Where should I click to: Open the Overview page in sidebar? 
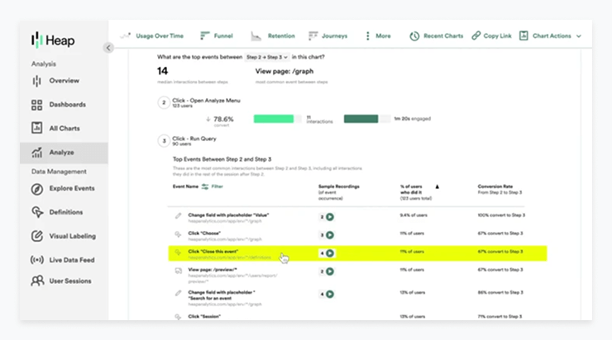pos(64,81)
